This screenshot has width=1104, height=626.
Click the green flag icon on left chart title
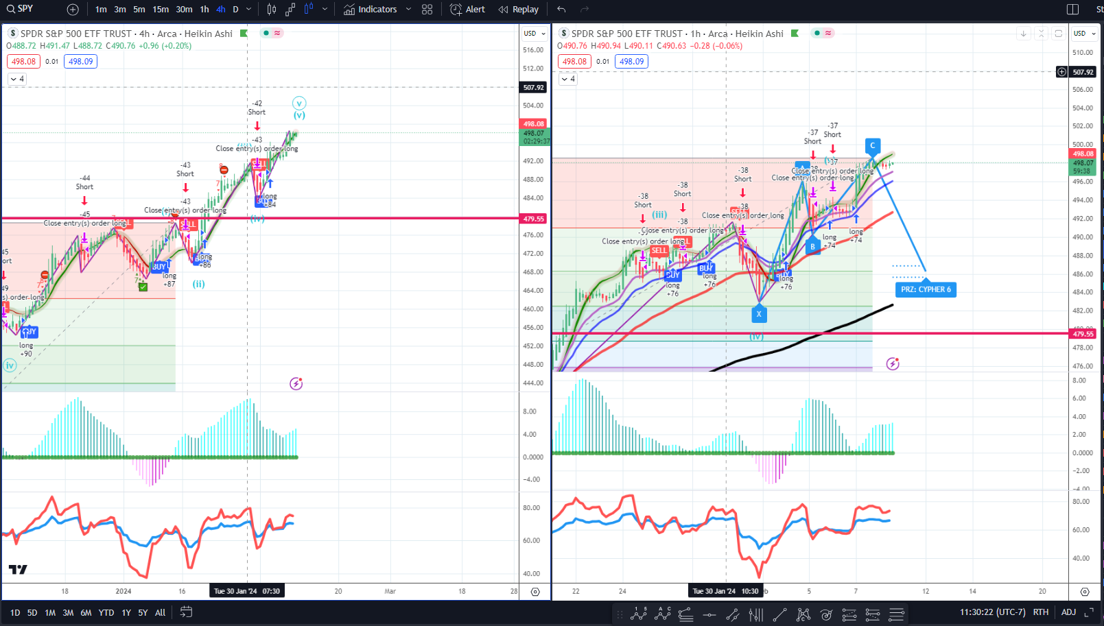point(244,34)
